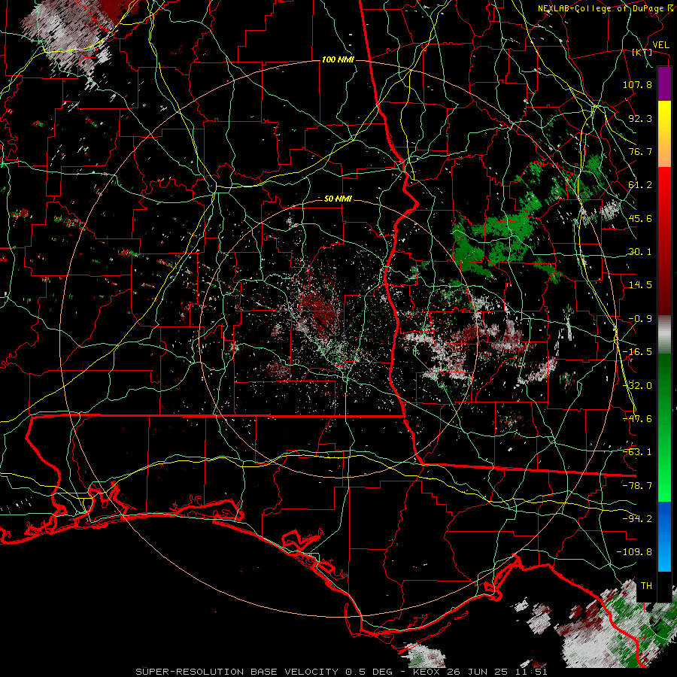Select the 45.6 scale value

pyautogui.click(x=640, y=218)
